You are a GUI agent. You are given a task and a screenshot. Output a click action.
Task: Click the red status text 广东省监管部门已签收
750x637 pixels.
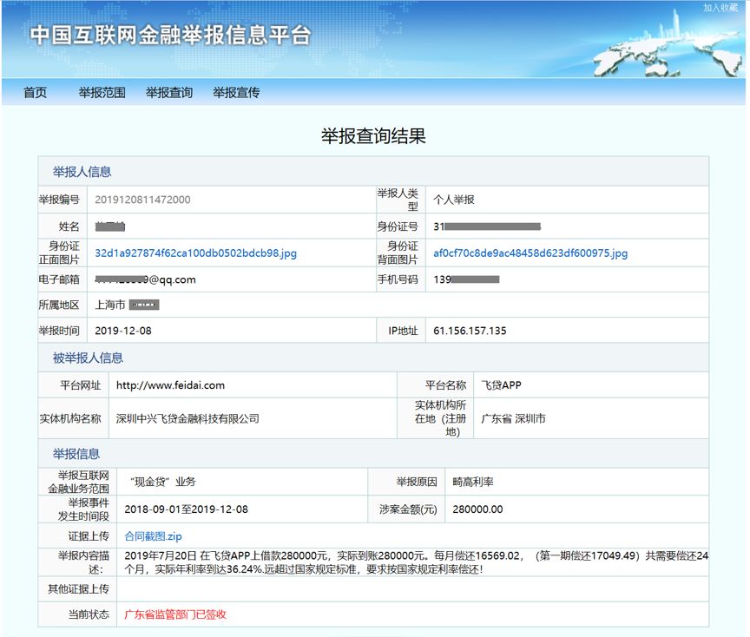click(x=175, y=614)
